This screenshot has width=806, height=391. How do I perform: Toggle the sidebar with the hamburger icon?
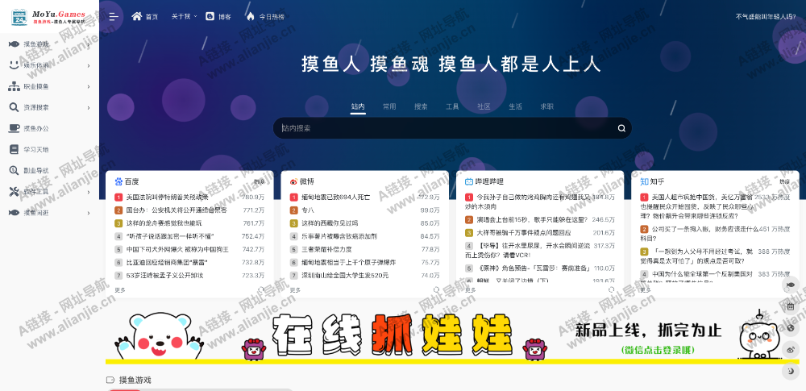point(114,16)
